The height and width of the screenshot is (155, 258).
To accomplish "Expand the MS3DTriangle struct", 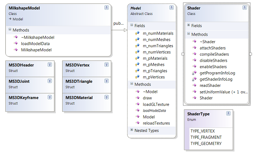I will click(x=107, y=81).
